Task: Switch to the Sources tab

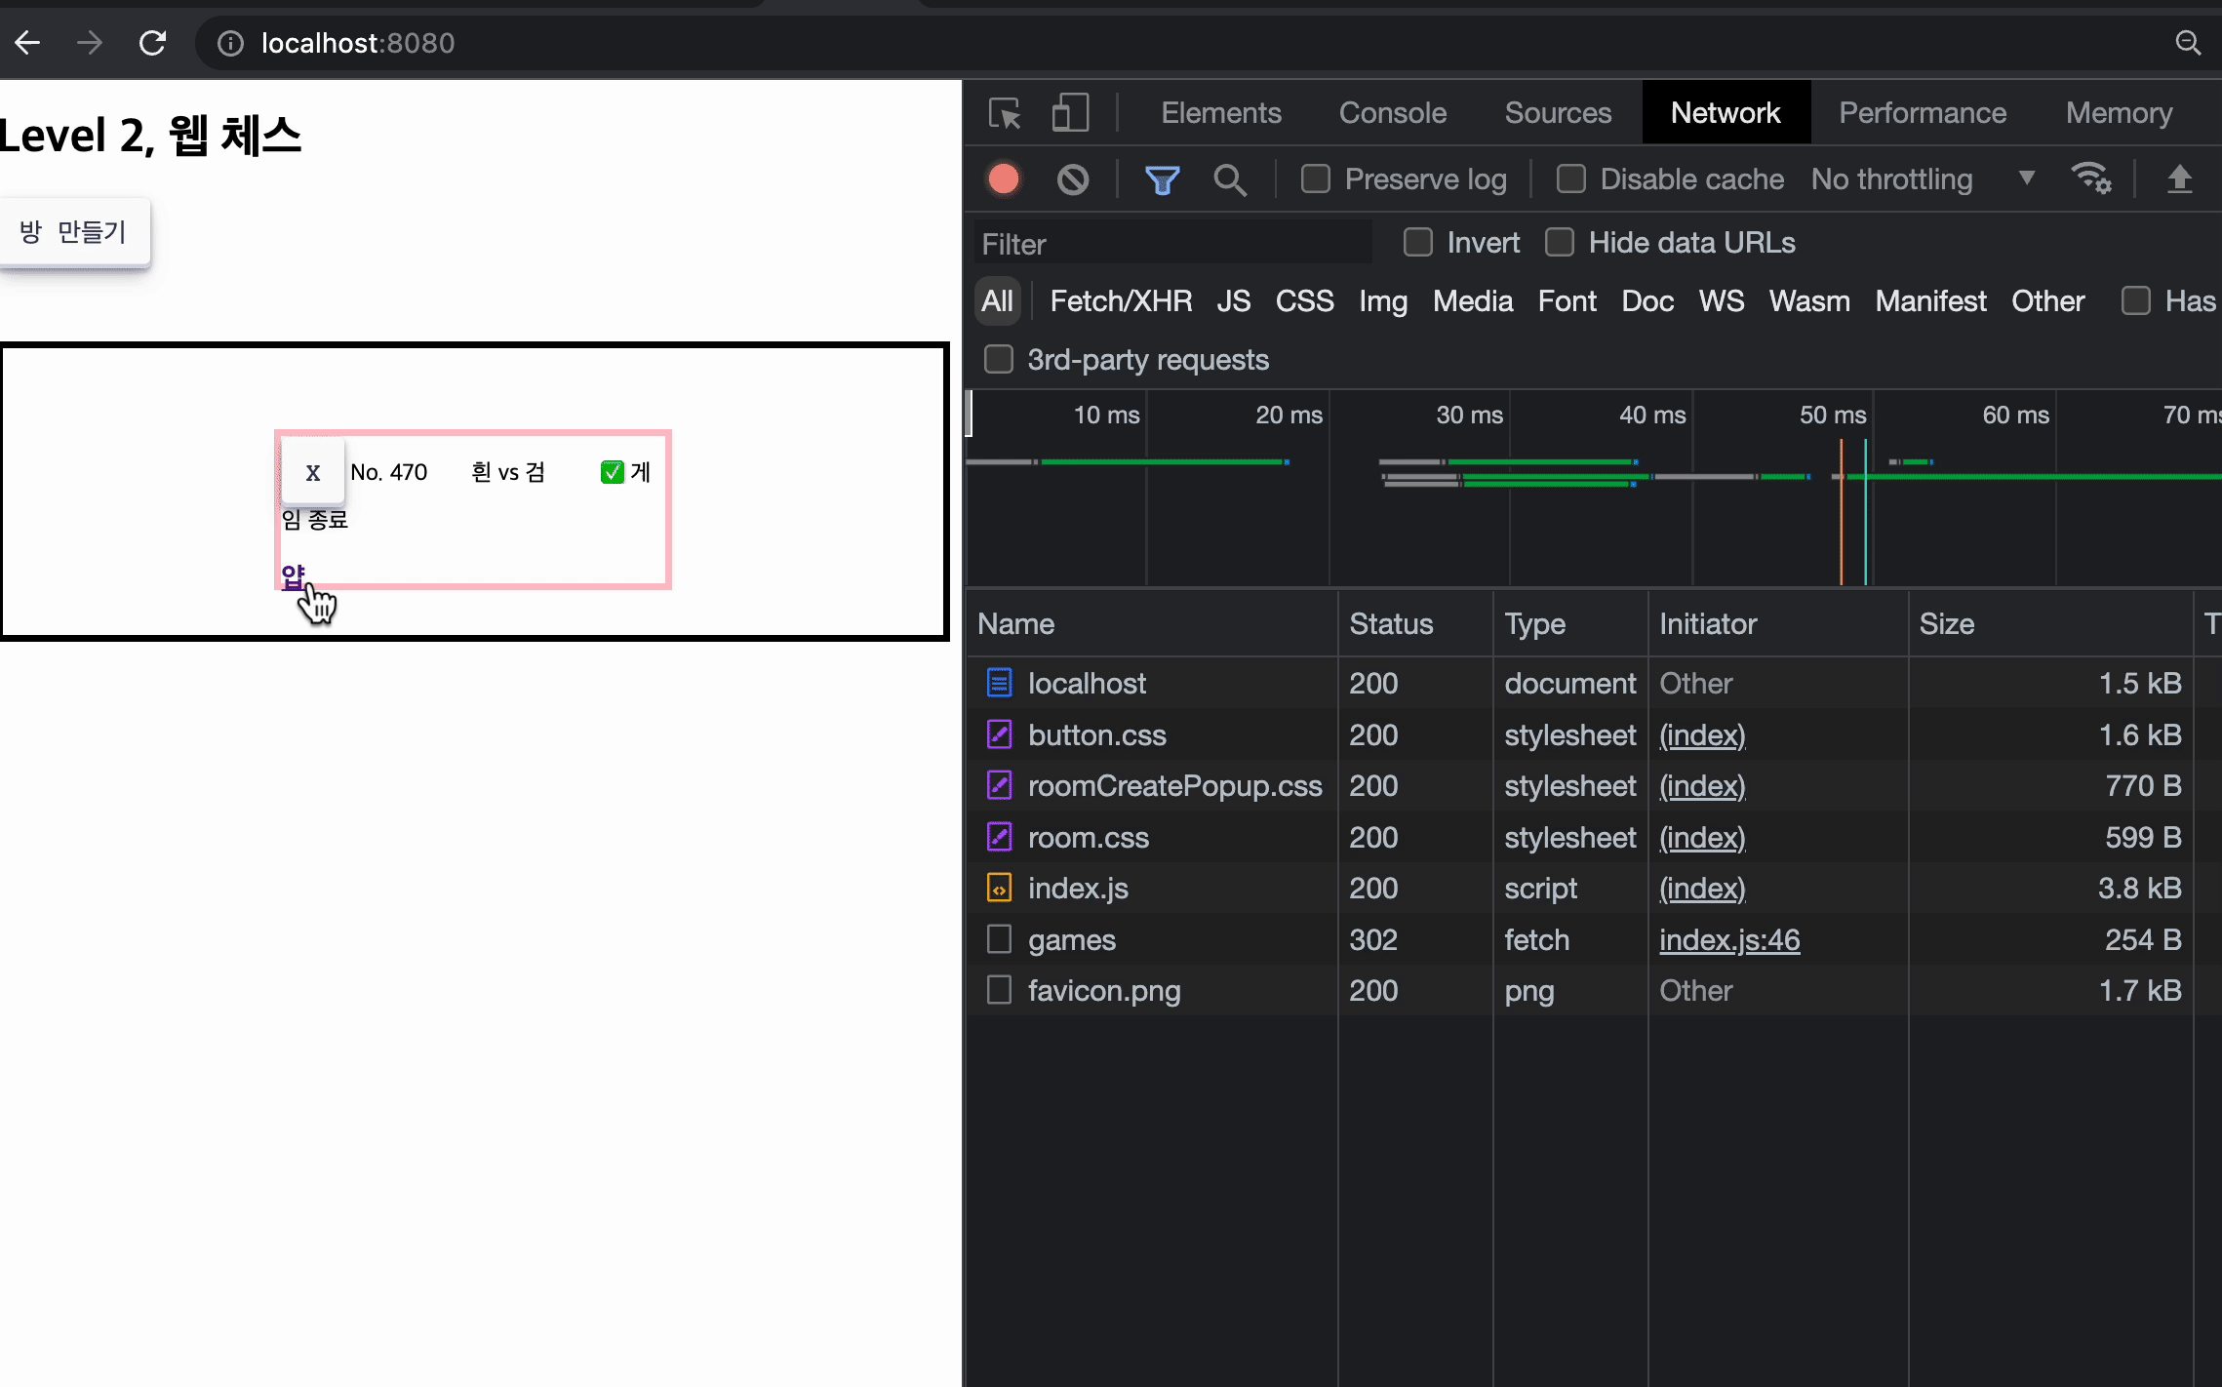Action: click(x=1558, y=113)
